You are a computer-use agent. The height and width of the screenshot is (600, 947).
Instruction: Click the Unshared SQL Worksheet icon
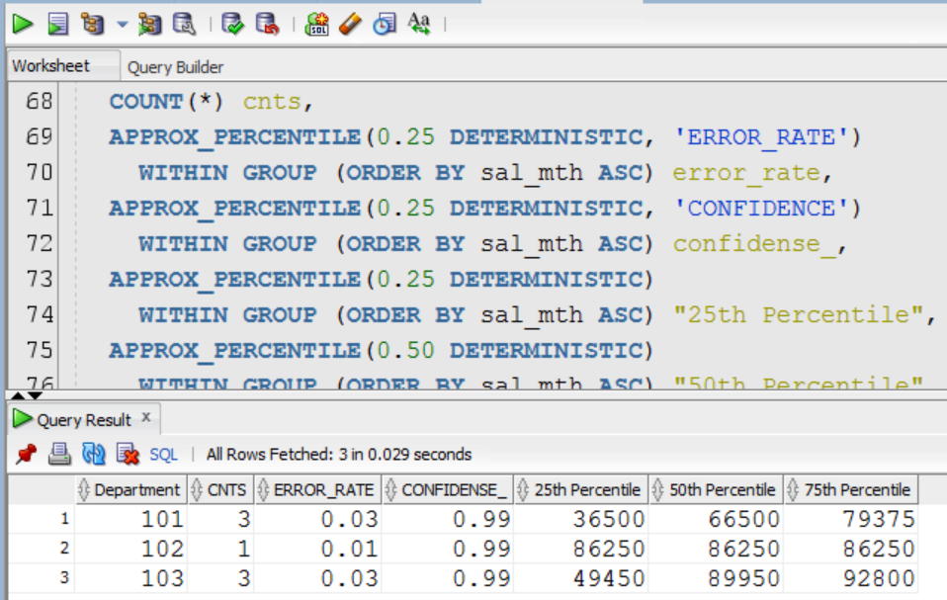tap(316, 24)
